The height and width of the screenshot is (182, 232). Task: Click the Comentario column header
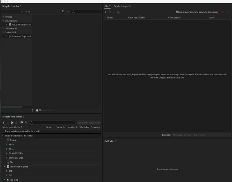pos(95,127)
